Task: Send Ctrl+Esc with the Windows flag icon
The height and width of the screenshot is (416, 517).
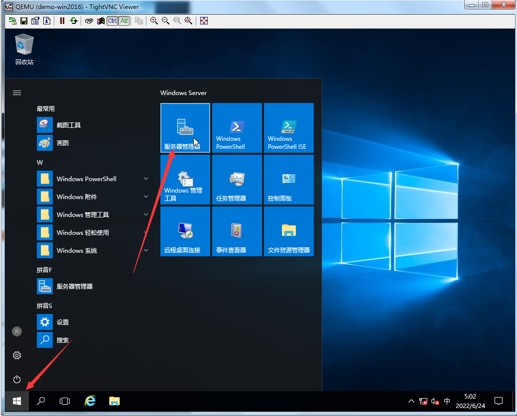Action: click(101, 21)
